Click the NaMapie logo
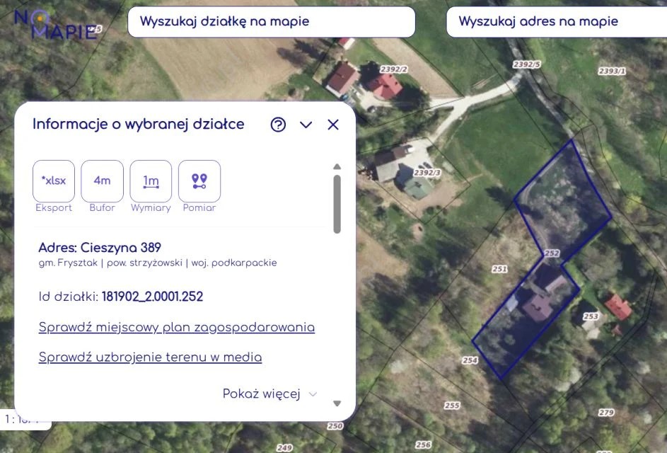The image size is (667, 453). [x=56, y=24]
